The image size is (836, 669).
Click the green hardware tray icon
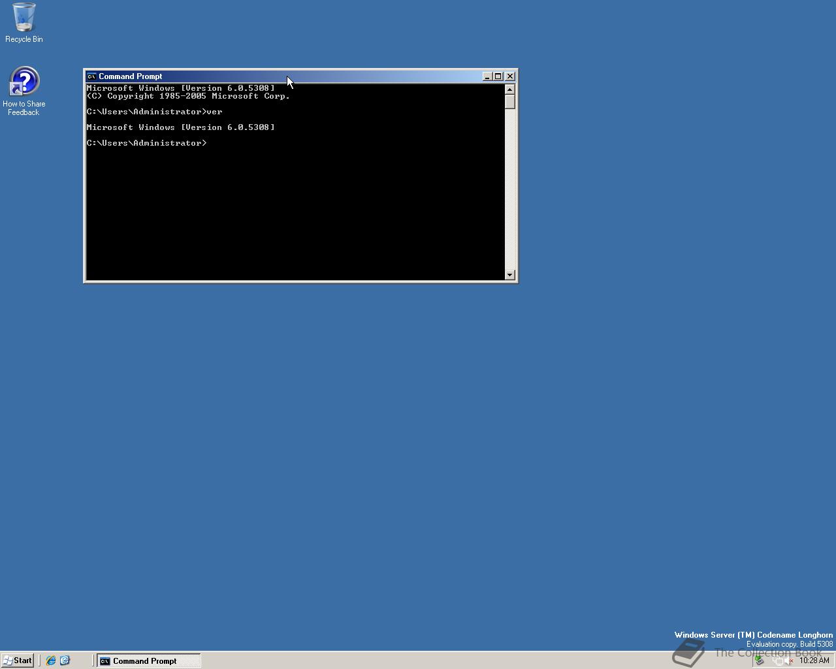point(759,660)
